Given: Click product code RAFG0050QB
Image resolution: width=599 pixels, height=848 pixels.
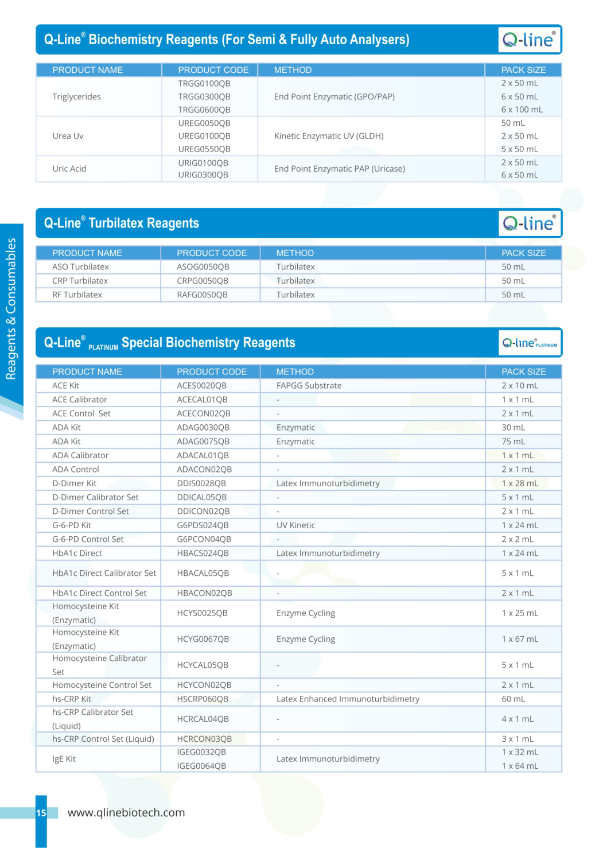Looking at the screenshot, I should pyautogui.click(x=202, y=295).
